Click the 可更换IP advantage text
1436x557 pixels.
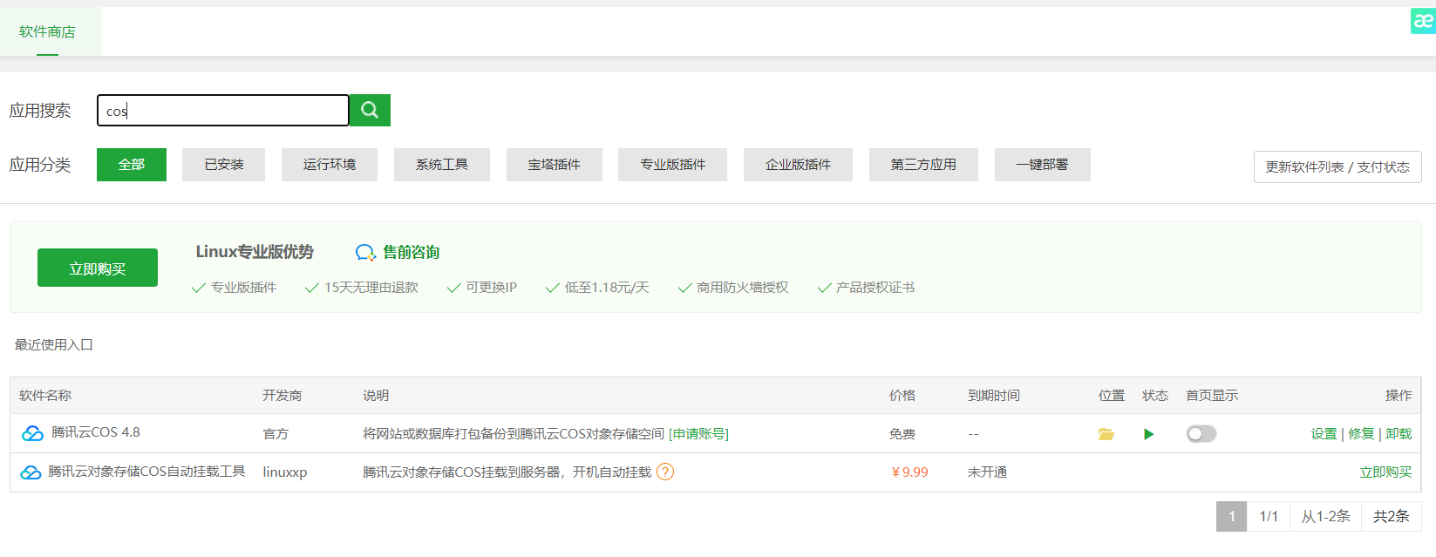point(491,288)
